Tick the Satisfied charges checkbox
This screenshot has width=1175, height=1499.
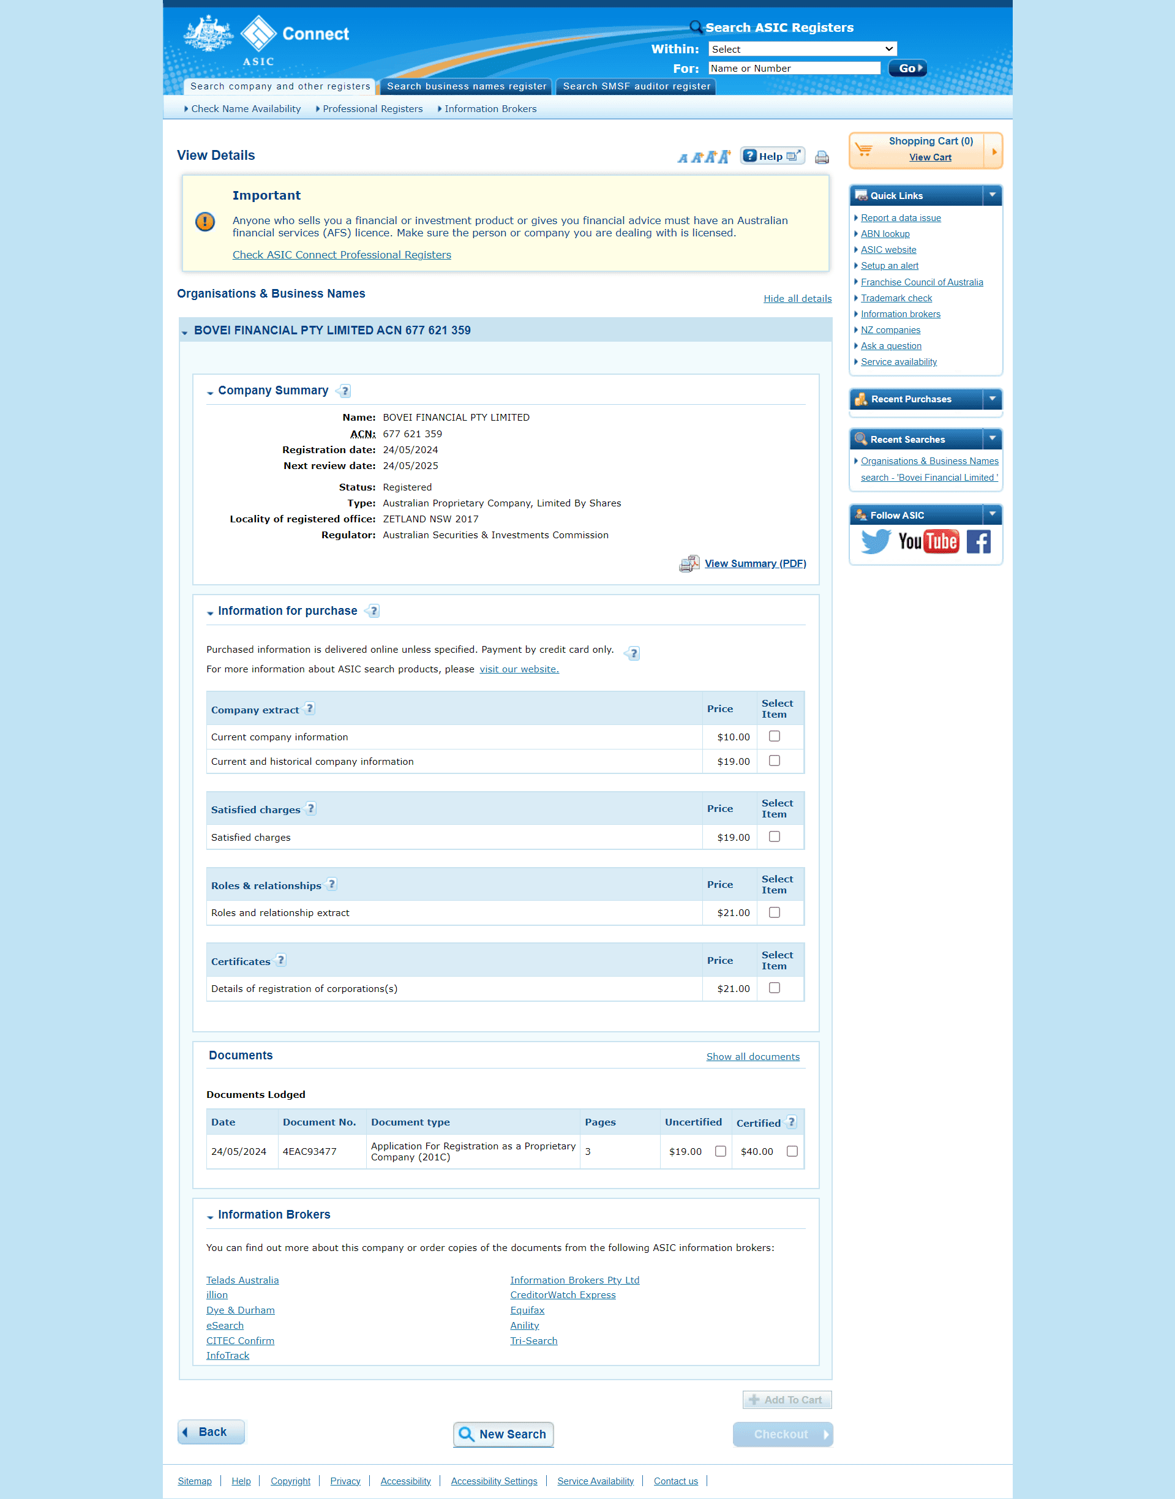pyautogui.click(x=774, y=836)
